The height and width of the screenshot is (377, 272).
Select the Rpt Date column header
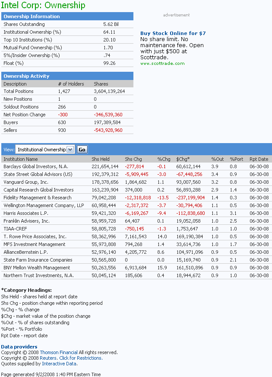click(259, 159)
